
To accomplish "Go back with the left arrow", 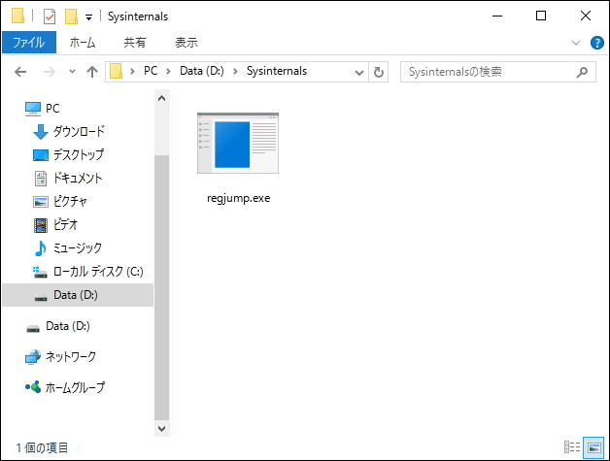I will click(20, 72).
